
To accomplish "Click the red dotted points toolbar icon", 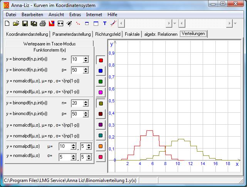I will tap(78, 23).
